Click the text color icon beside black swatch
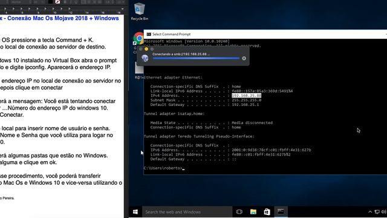The width and height of the screenshot is (387, 218). [57, 2]
